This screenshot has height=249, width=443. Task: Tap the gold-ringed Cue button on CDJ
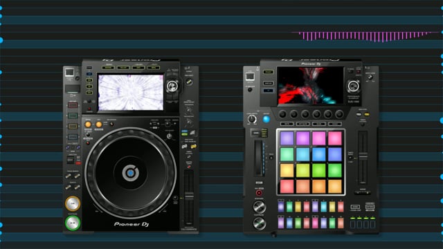coord(73,203)
